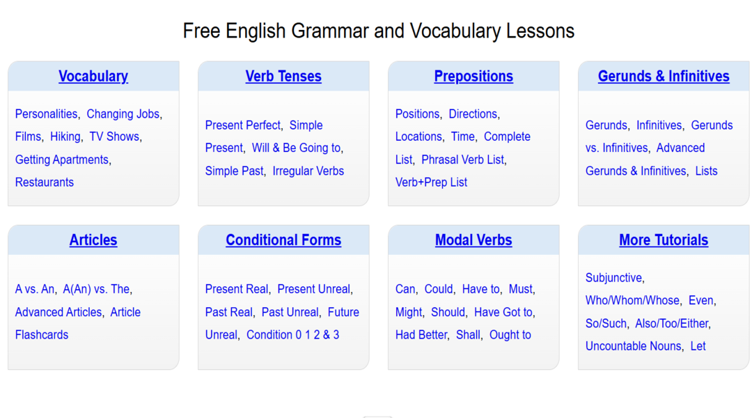Select the Uncountable Nouns tutorial
The image size is (752, 418).
click(633, 346)
